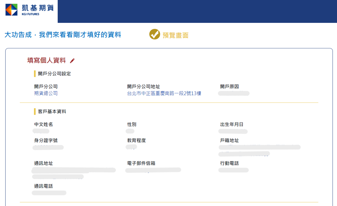Viewport: 337px width, 206px height.
Task: Click the KGI Futures logo
Action: [29, 10]
